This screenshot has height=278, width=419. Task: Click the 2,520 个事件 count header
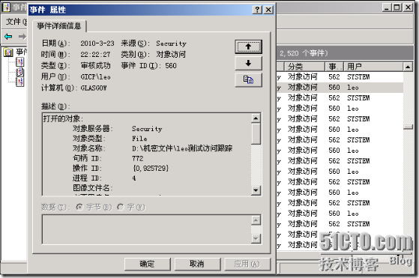pyautogui.click(x=304, y=53)
